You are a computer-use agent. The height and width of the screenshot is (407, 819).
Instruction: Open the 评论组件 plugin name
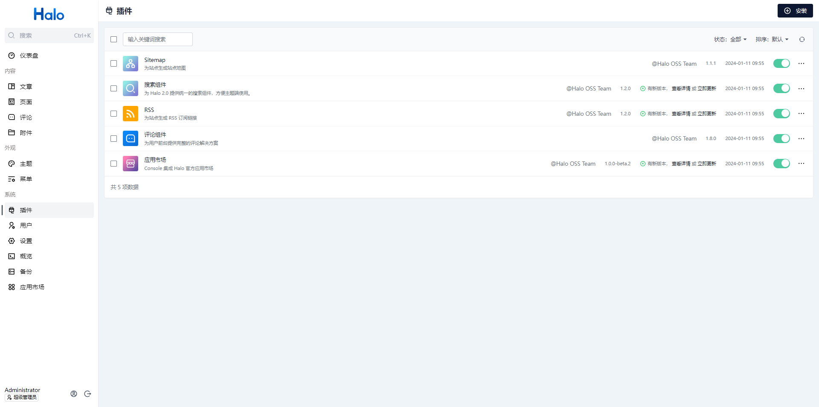155,135
